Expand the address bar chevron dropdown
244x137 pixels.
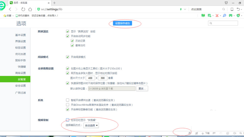[185, 9]
